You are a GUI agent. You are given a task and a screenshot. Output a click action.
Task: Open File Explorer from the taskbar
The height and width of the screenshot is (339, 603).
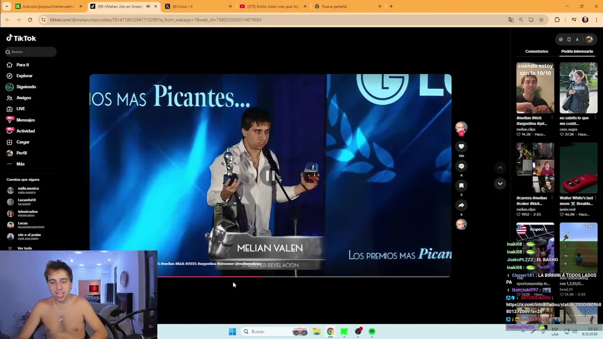(x=317, y=331)
